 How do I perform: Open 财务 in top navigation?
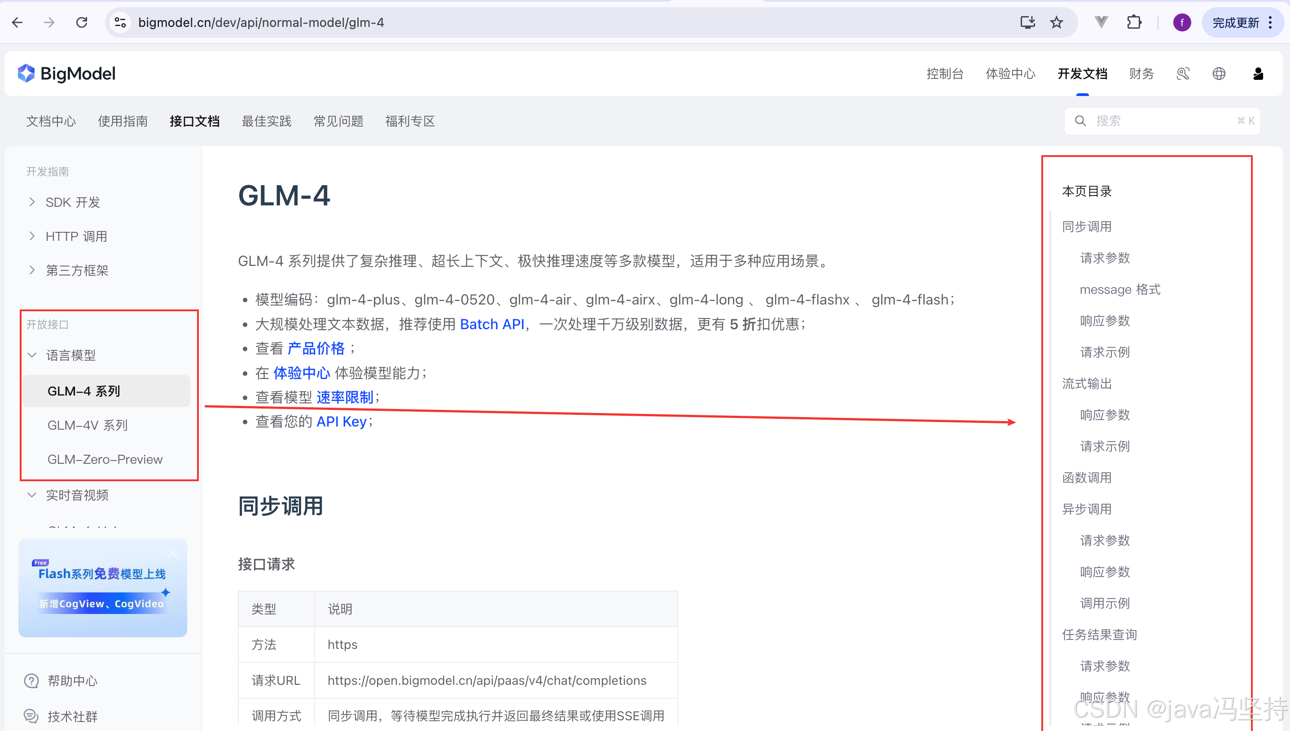point(1141,74)
